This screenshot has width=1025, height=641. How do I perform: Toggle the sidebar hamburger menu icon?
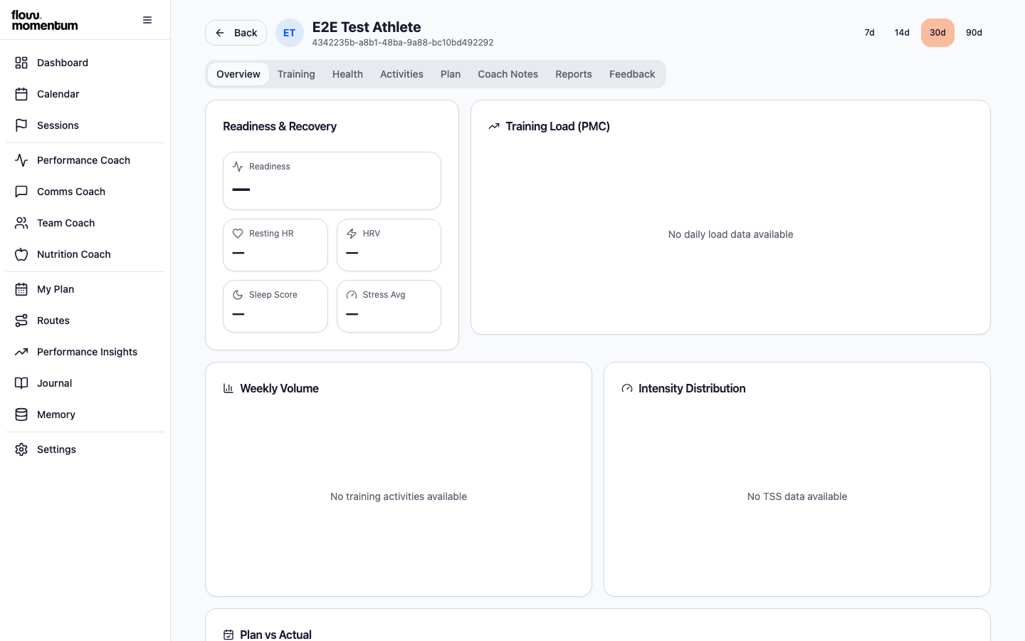[x=147, y=20]
